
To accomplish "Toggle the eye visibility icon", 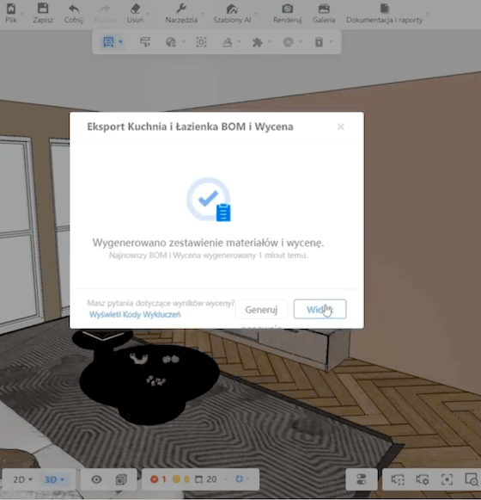I will pos(96,479).
